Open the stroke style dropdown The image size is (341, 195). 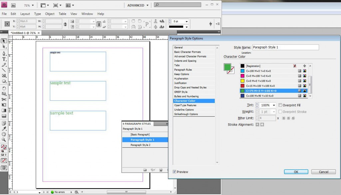click(186, 27)
